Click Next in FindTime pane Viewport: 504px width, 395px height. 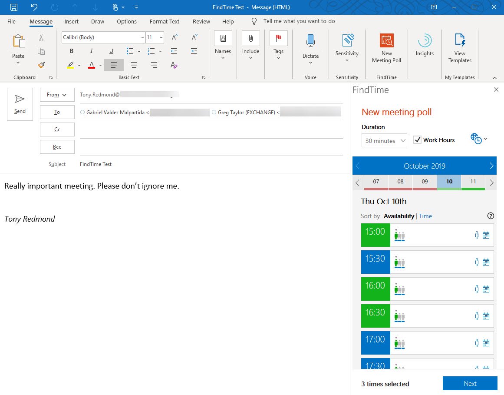pos(470,383)
